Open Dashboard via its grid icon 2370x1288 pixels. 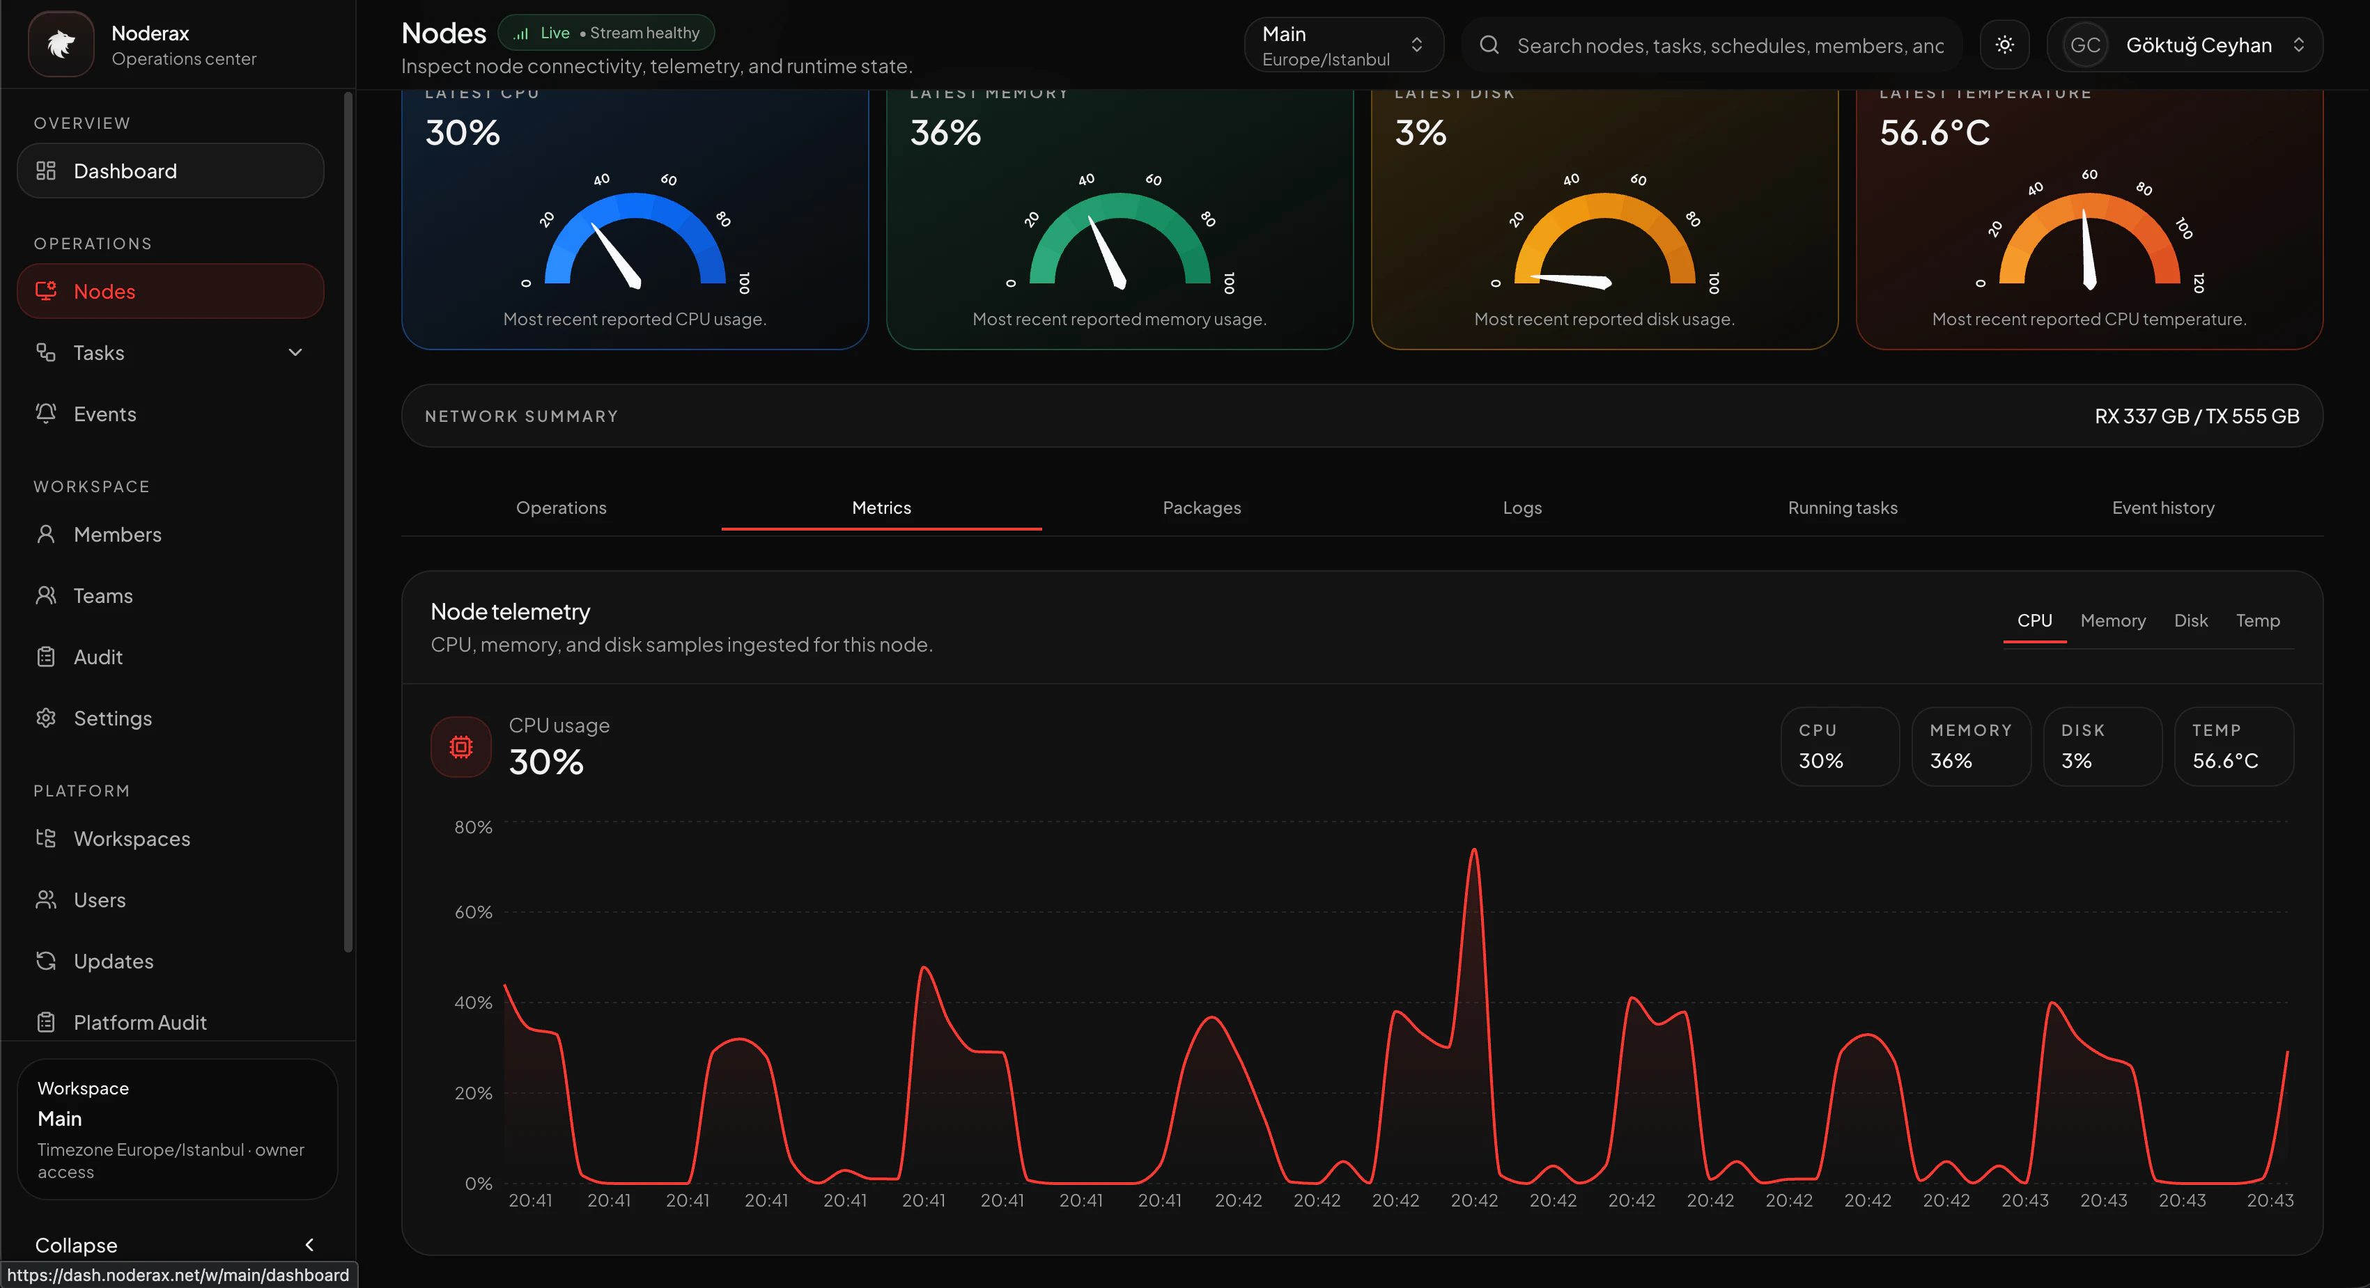coord(46,171)
